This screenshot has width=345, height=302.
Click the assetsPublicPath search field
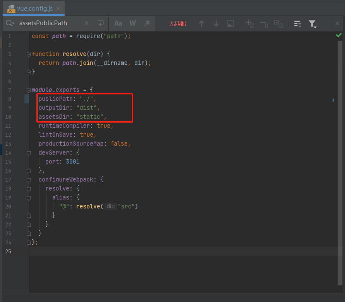click(x=43, y=23)
